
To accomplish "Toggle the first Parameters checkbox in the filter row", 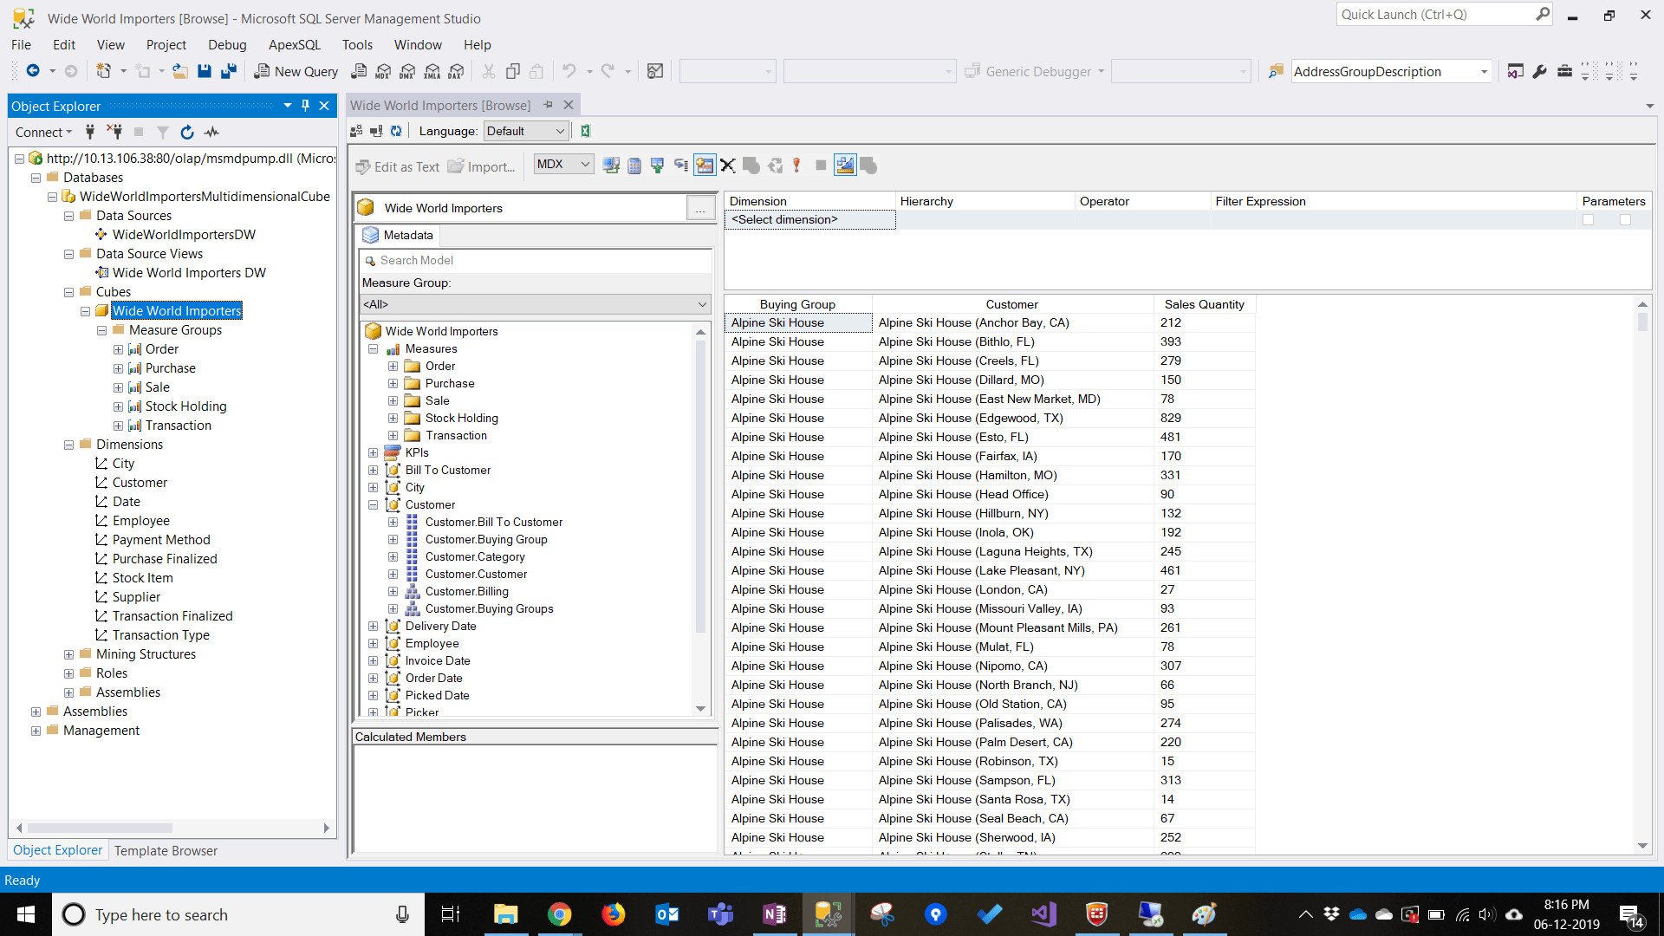I will [x=1588, y=220].
